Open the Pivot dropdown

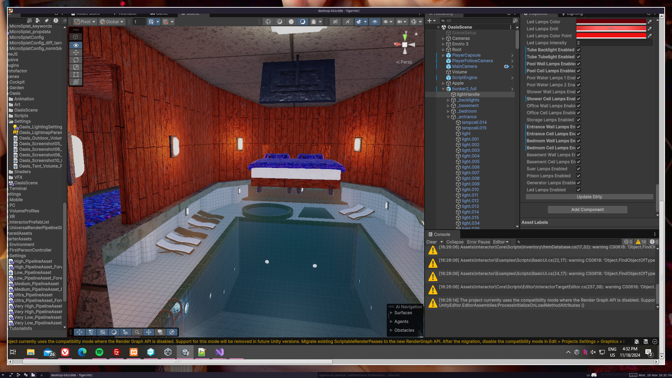click(x=85, y=22)
